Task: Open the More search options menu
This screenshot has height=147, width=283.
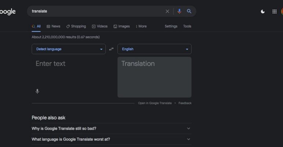Action: click(x=141, y=26)
